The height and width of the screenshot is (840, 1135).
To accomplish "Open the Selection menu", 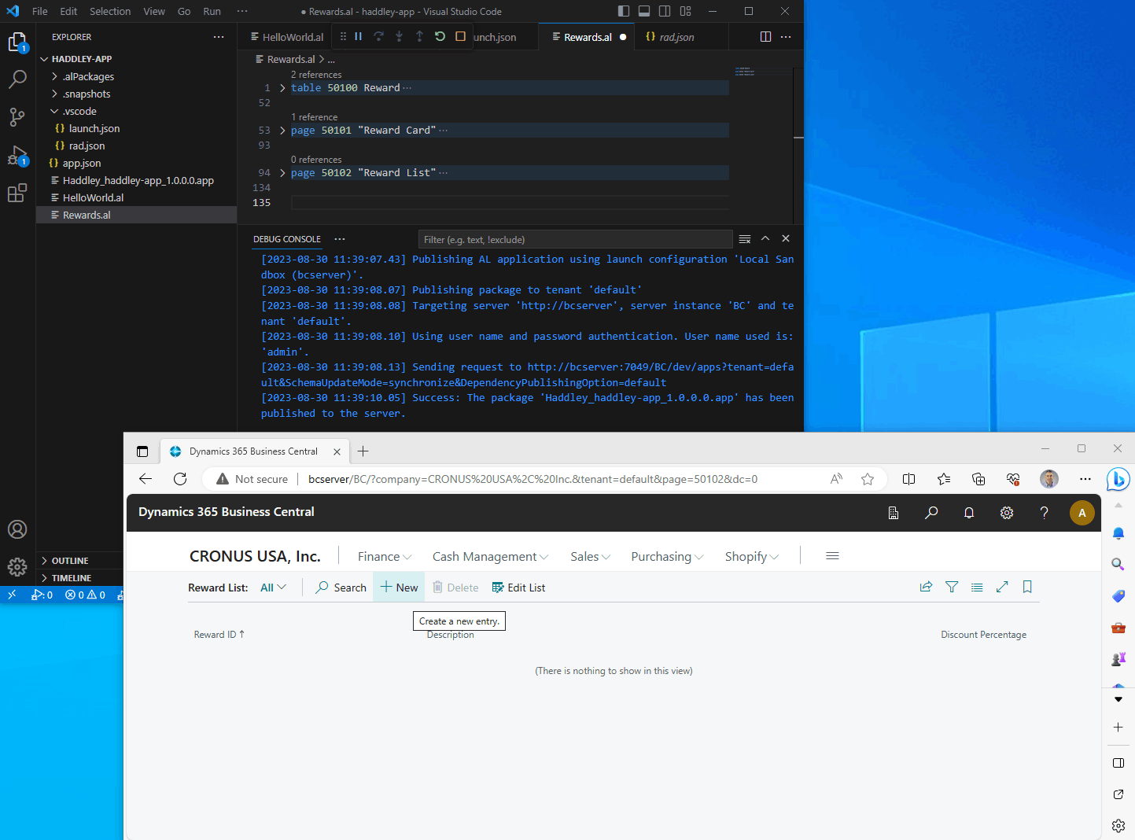I will [110, 11].
